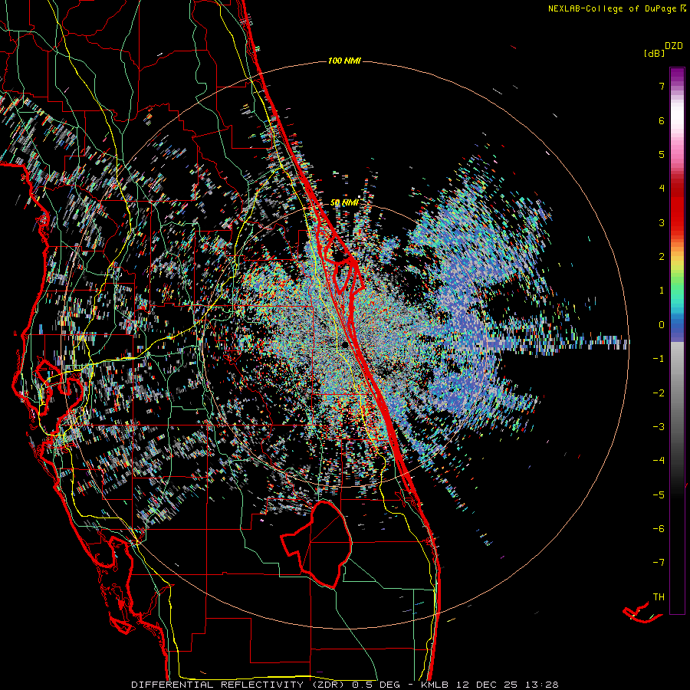The height and width of the screenshot is (690, 690).
Task: Click the TH threshold label on colorbar
Action: (659, 597)
